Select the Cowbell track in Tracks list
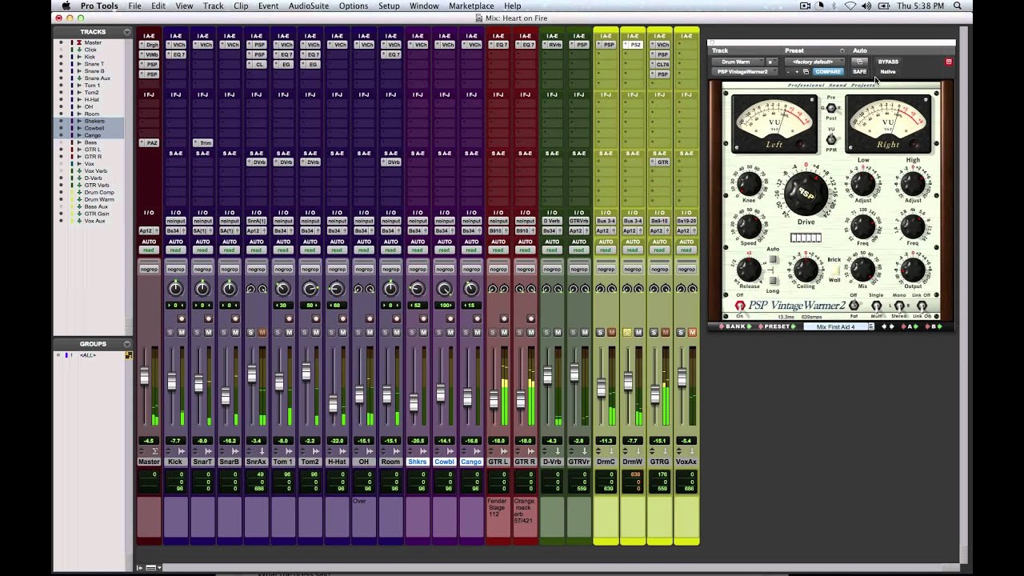Viewport: 1024px width, 576px height. (94, 128)
